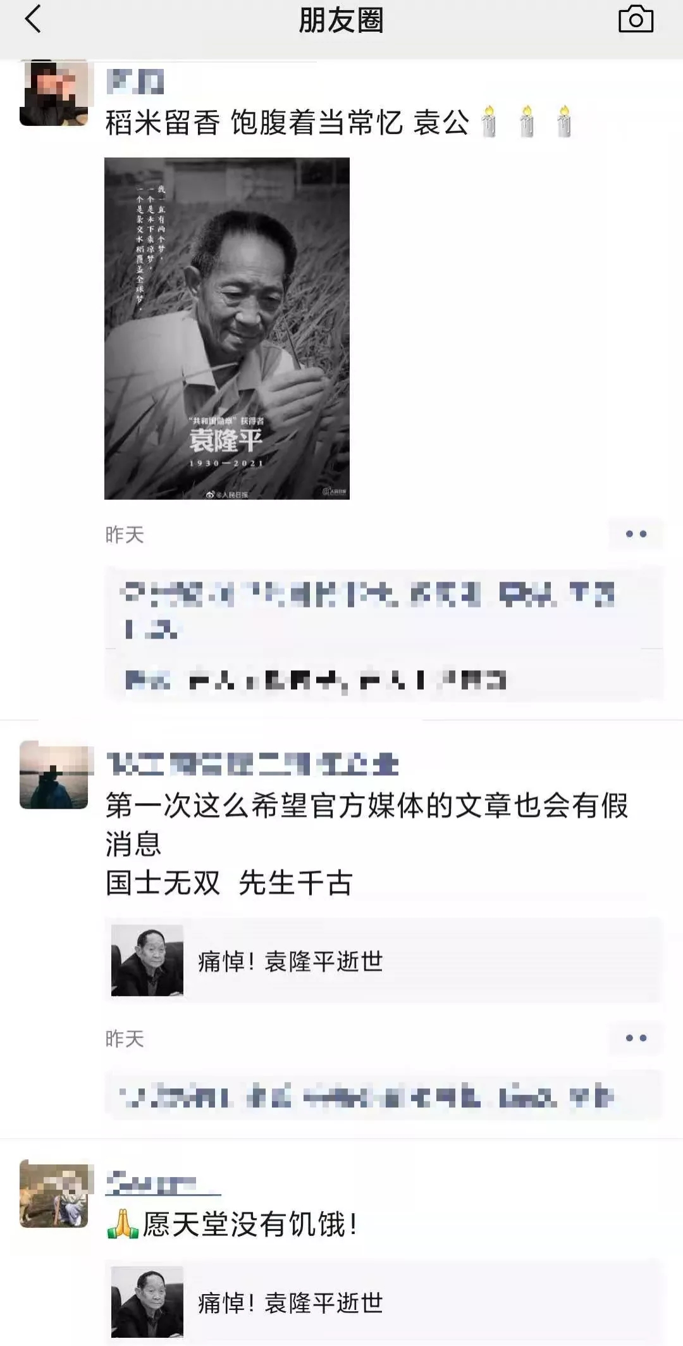Open the first poster's blurred username
Image resolution: width=683 pixels, height=1346 pixels.
pos(135,82)
